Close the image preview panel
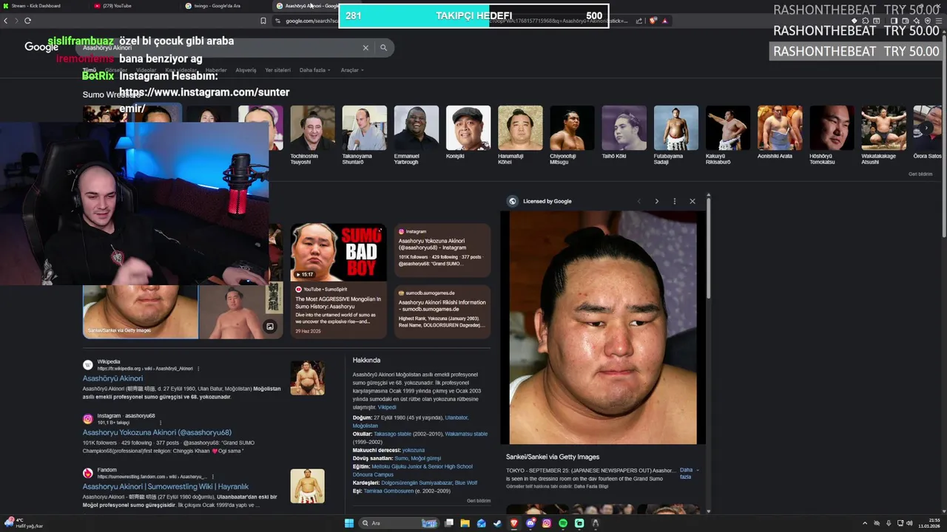Screen dimensions: 947x532 (x=692, y=201)
